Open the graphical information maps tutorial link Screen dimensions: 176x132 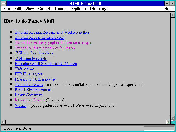click(53, 43)
